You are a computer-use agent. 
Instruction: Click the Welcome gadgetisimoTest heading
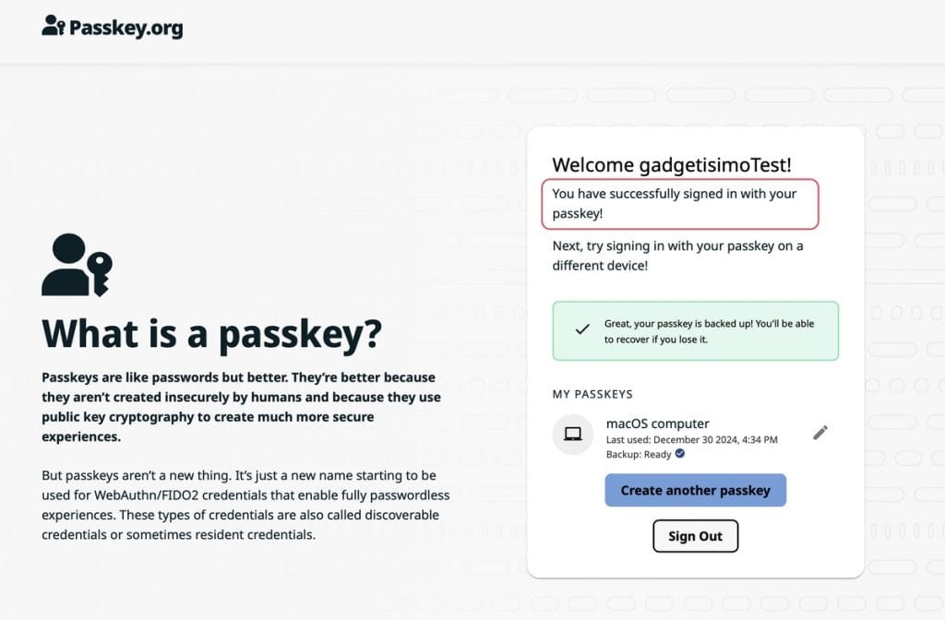click(x=672, y=164)
